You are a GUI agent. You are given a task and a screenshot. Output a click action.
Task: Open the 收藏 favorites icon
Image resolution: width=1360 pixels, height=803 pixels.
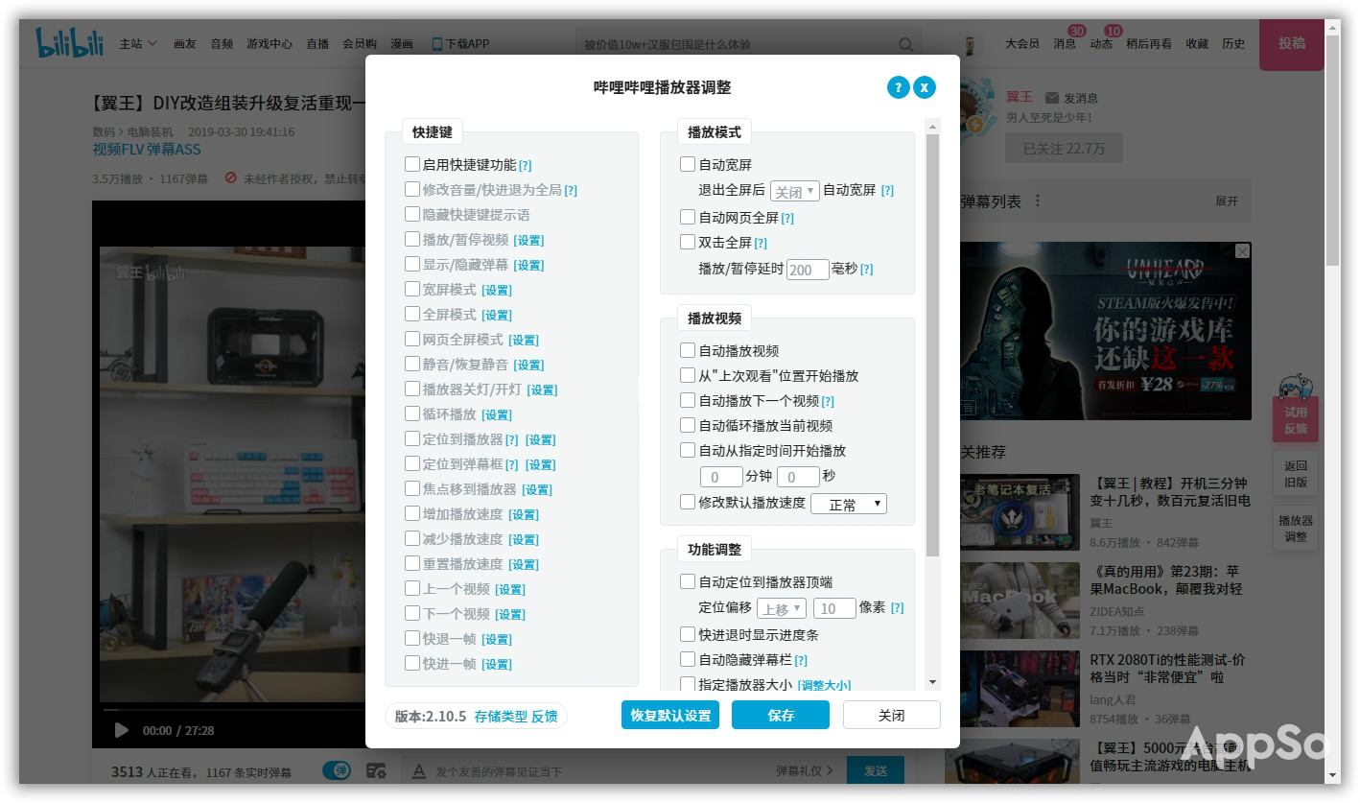[1196, 44]
